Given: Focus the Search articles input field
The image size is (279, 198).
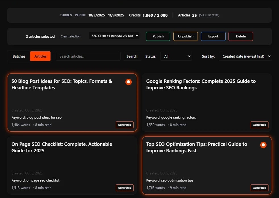Looking at the screenshot, I should (88, 56).
